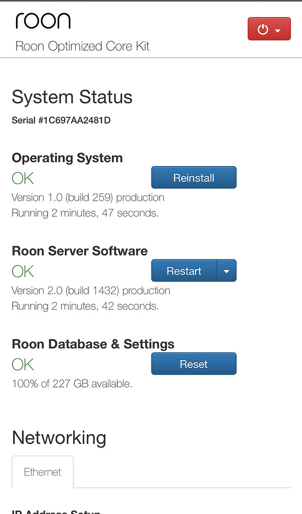Click the red power icon
The height and width of the screenshot is (514, 302).
tap(263, 29)
